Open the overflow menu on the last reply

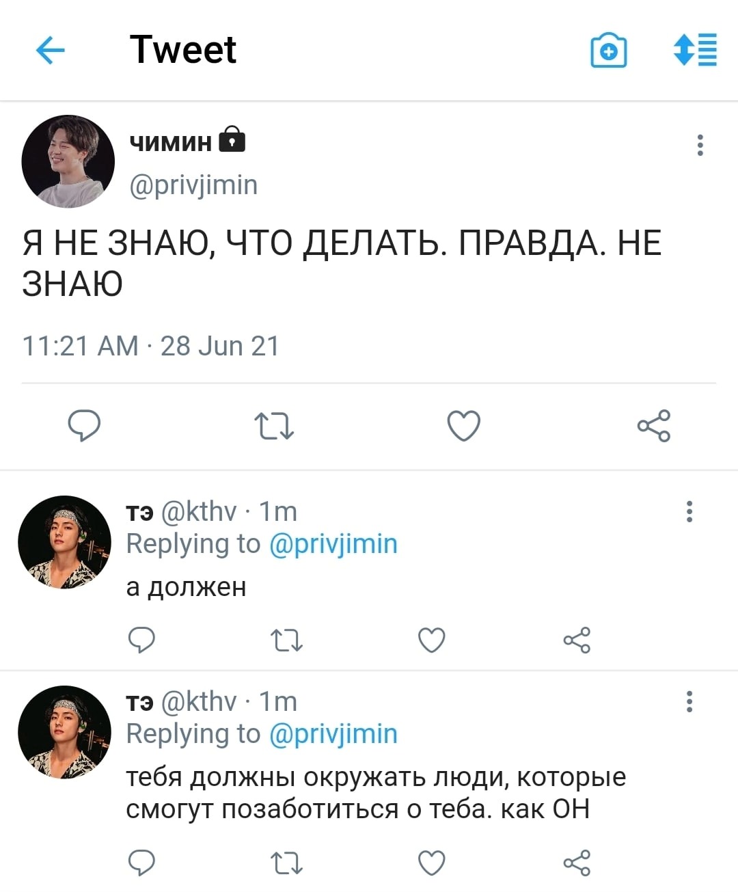[x=689, y=701]
